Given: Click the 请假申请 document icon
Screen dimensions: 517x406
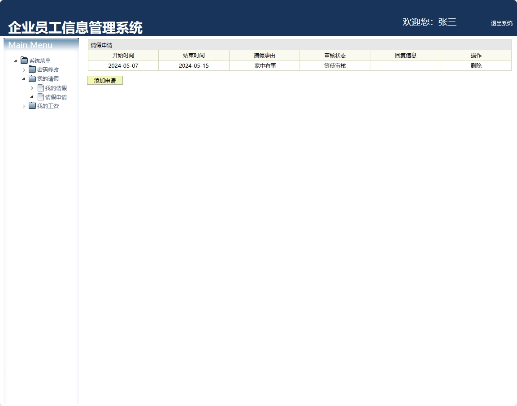Looking at the screenshot, I should (x=40, y=97).
